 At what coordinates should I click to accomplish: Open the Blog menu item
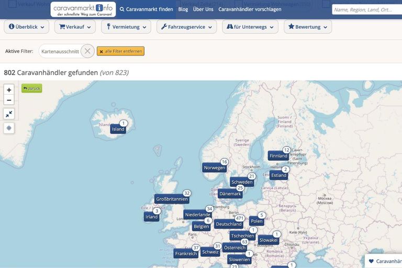coord(183,9)
